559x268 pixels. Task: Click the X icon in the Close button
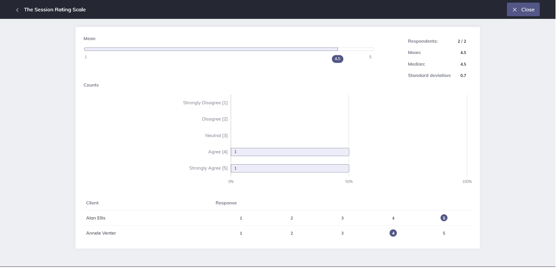[x=515, y=9]
